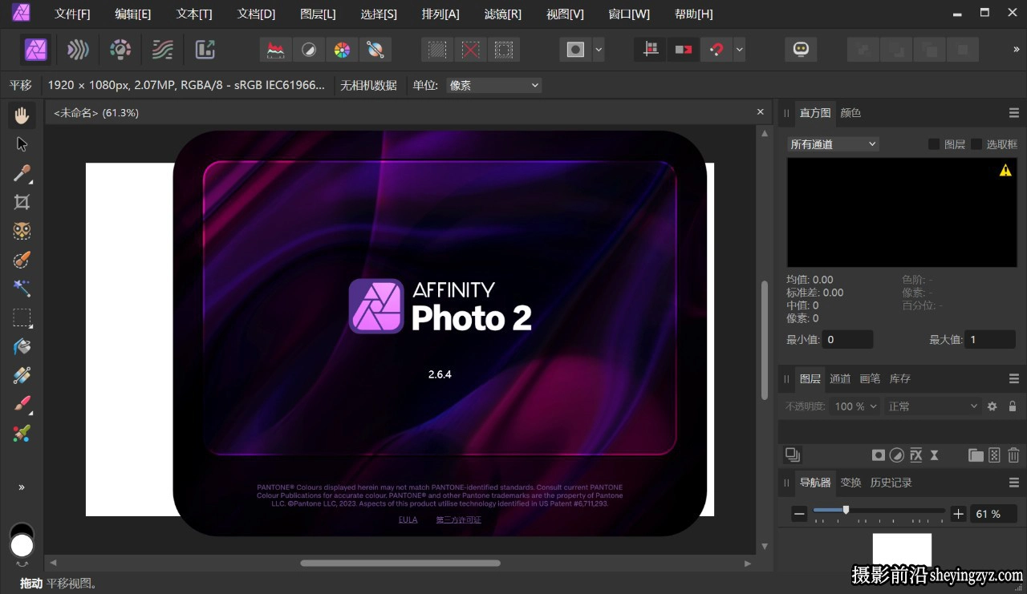Select the Paint Mixer Brush tool
Viewport: 1027px width, 594px height.
click(22, 433)
